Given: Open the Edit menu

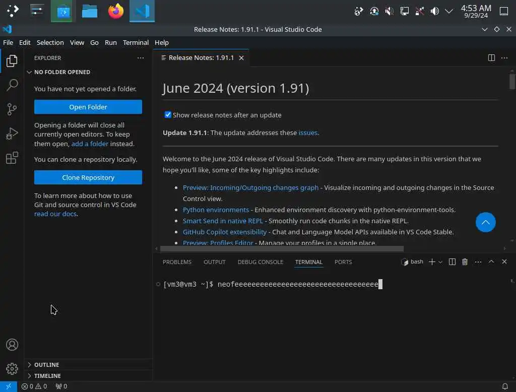Looking at the screenshot, I should click(25, 42).
